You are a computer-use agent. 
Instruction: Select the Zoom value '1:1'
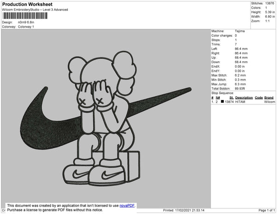(267, 21)
